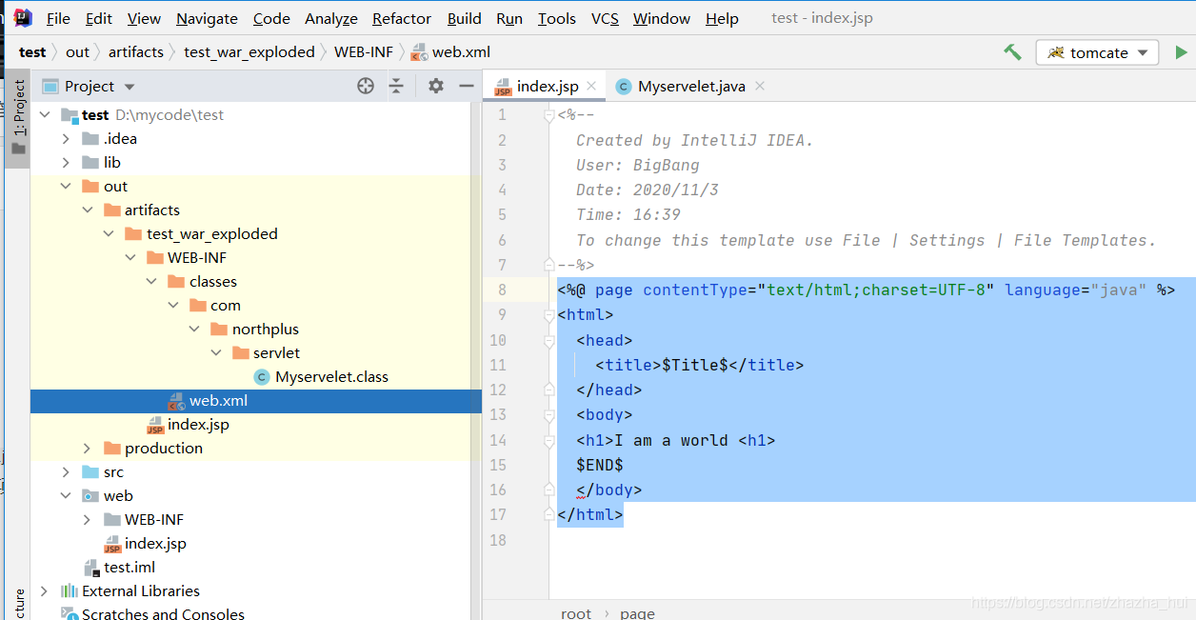Click 'WEB-INF' breadcrumb in navigation bar

(x=363, y=52)
